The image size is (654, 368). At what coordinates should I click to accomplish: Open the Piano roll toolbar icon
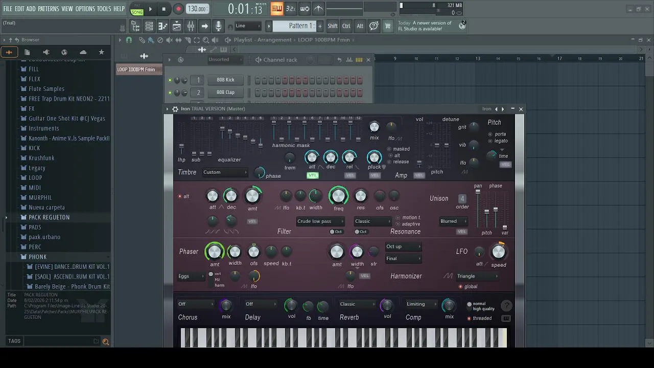pos(163,26)
